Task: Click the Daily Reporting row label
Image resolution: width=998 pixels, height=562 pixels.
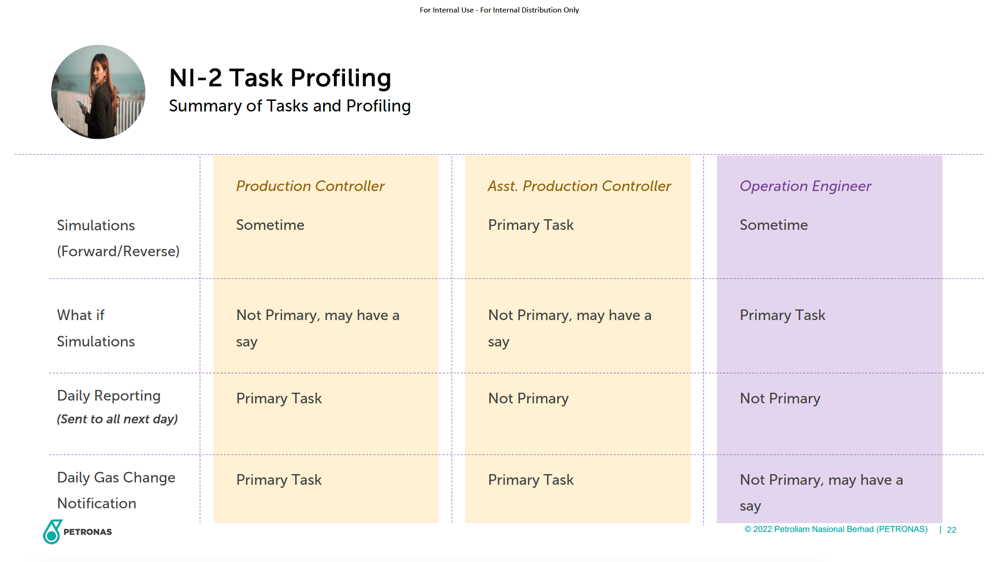Action: [109, 395]
